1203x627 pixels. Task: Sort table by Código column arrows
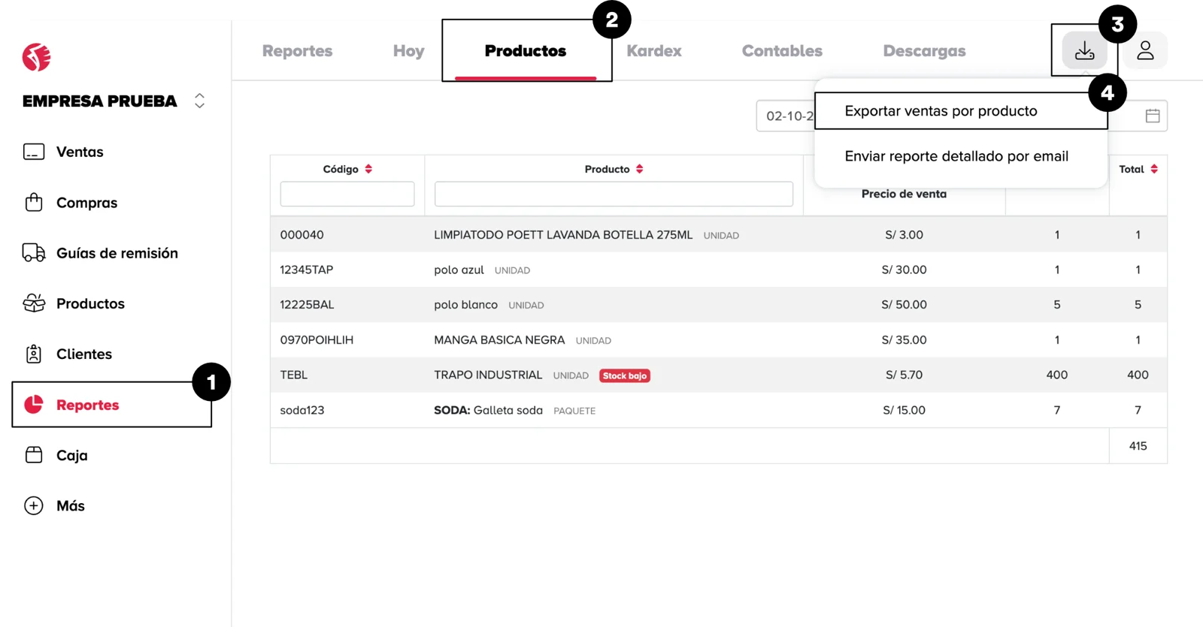point(368,169)
